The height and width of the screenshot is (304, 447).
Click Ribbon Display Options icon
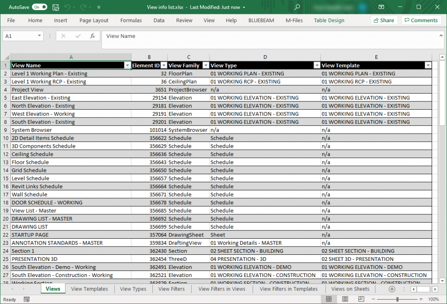tap(381, 7)
